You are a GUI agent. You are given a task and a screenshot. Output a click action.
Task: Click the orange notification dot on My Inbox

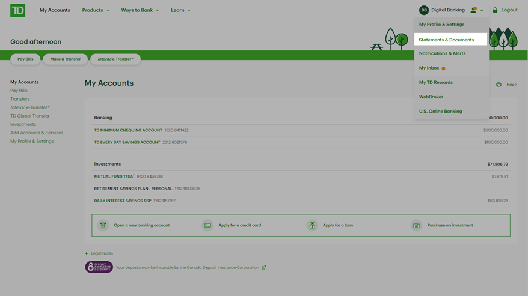point(443,68)
